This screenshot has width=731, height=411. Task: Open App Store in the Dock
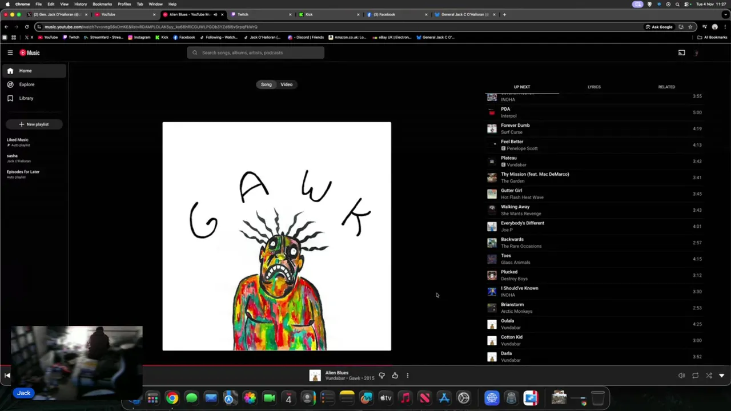click(444, 398)
